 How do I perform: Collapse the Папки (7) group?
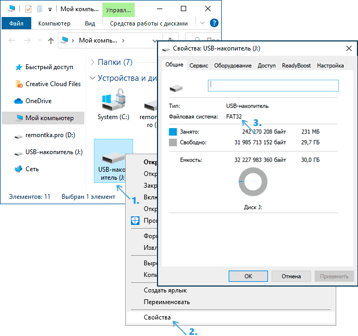(x=93, y=62)
